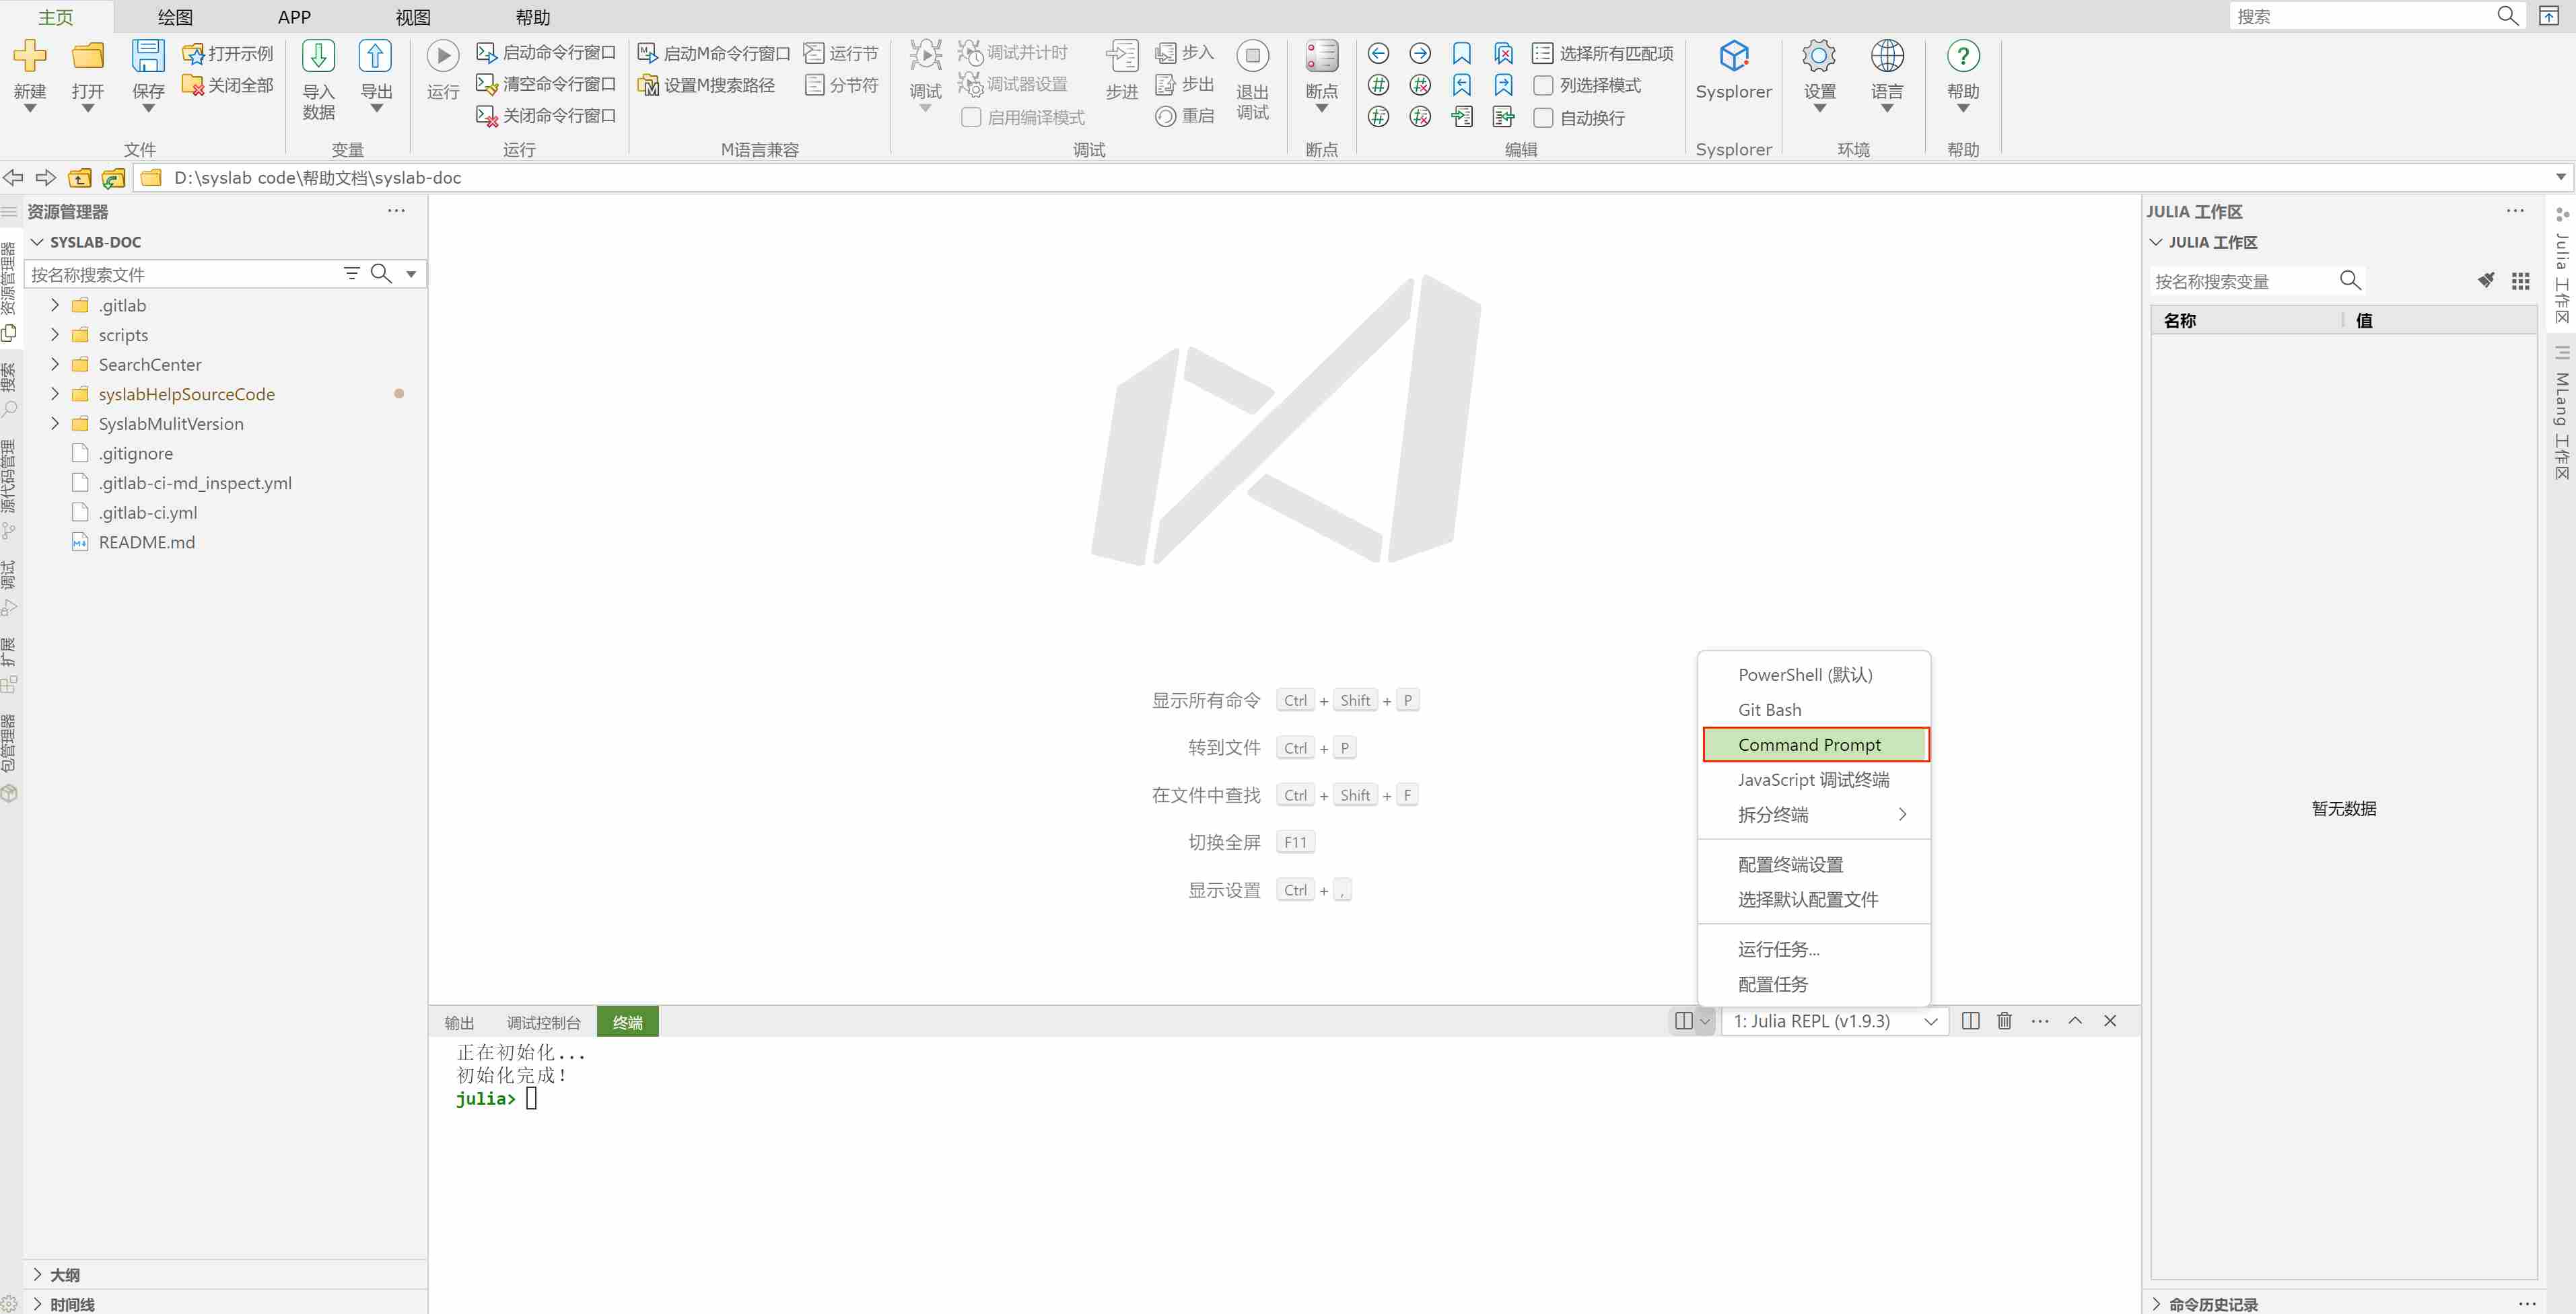Expand the syslabHelpSourceCode folder

point(55,394)
